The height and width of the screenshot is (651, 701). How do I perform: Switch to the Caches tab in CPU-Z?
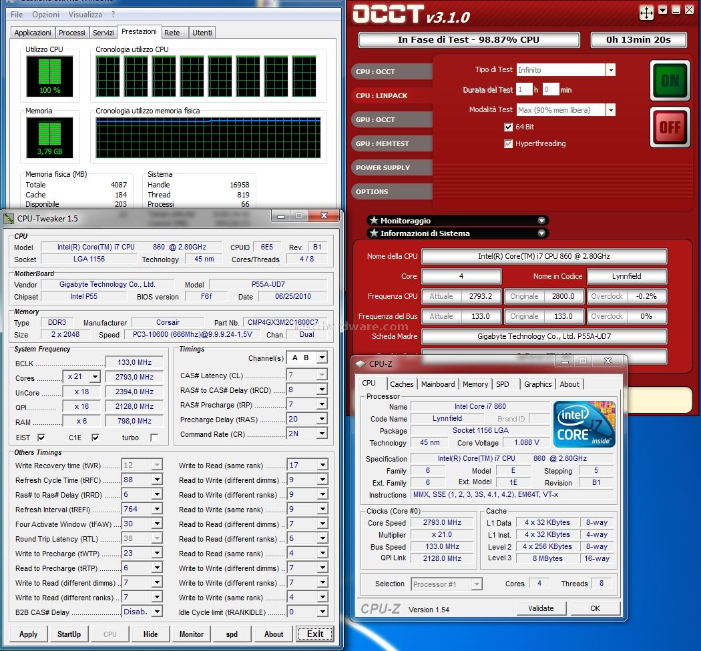pyautogui.click(x=402, y=384)
